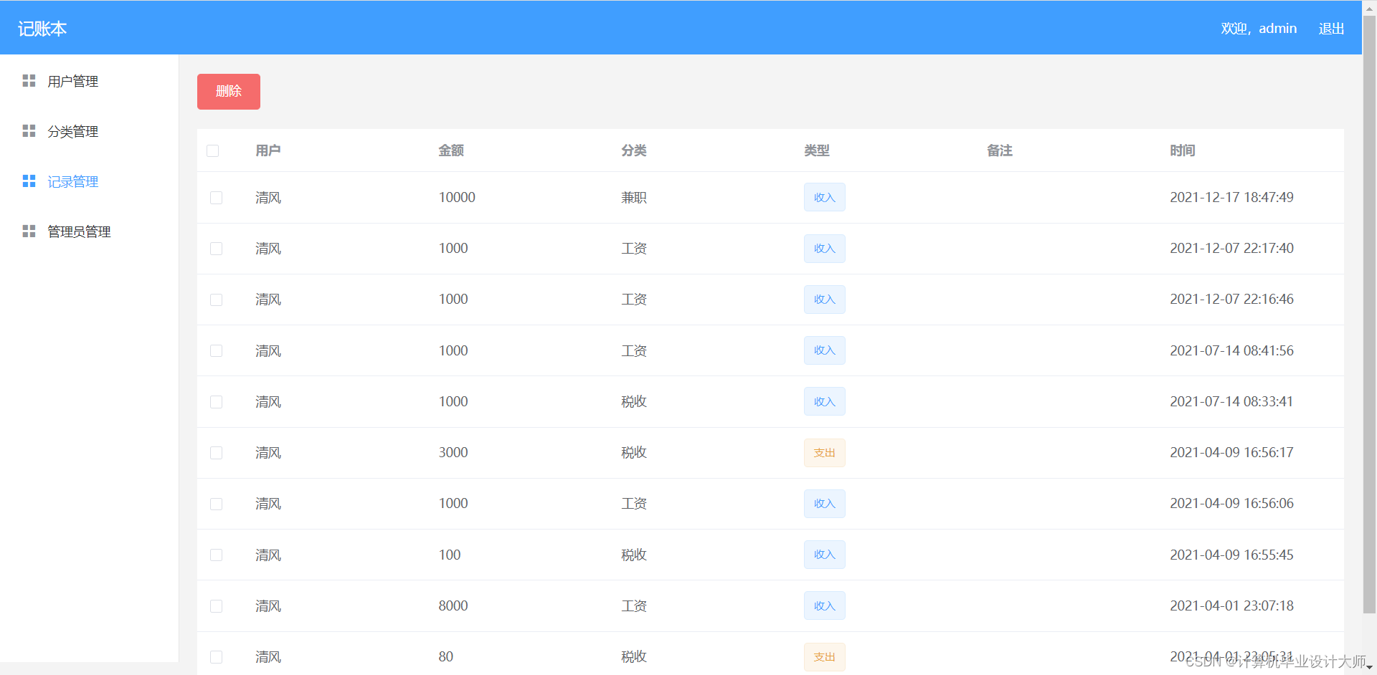The width and height of the screenshot is (1377, 675).
Task: Click the 收入 tag in the 8000 row
Action: (x=825, y=605)
